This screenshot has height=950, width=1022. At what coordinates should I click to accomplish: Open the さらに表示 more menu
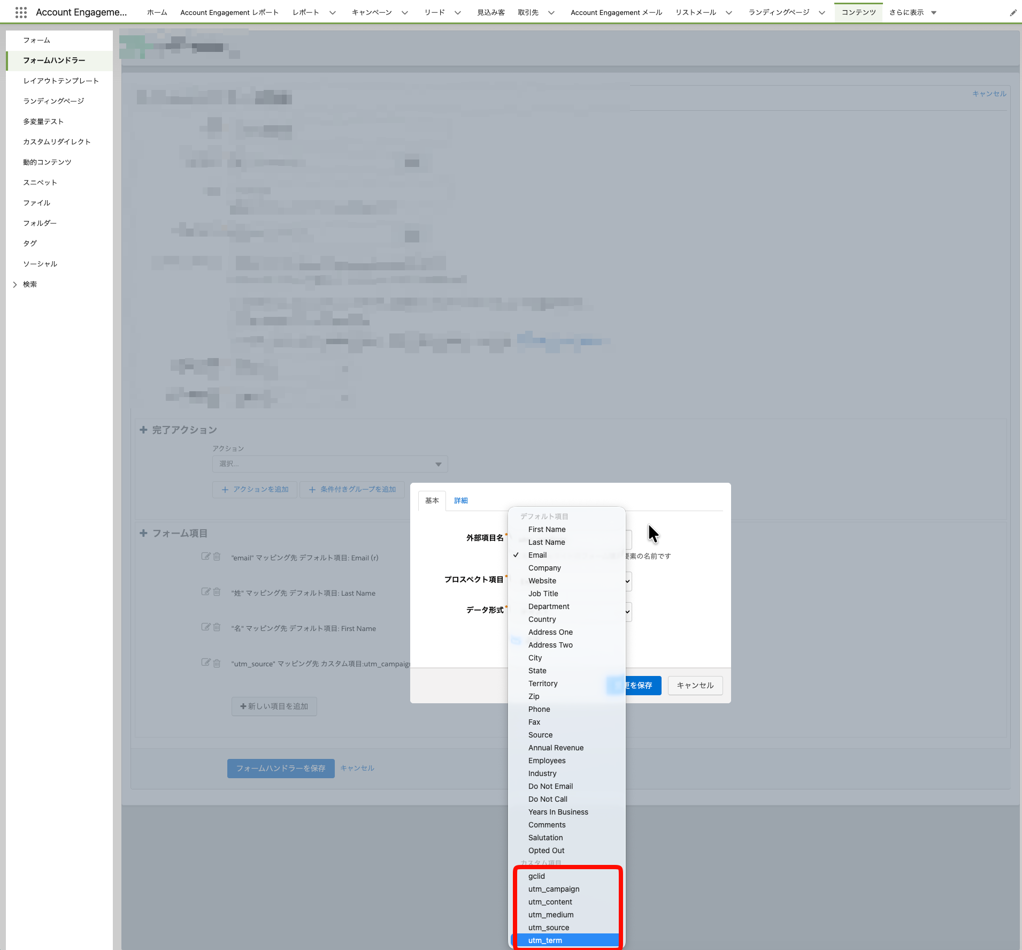(913, 13)
